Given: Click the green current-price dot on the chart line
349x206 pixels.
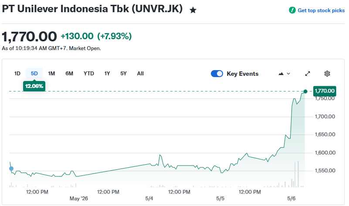Looking at the screenshot, I should point(305,91).
